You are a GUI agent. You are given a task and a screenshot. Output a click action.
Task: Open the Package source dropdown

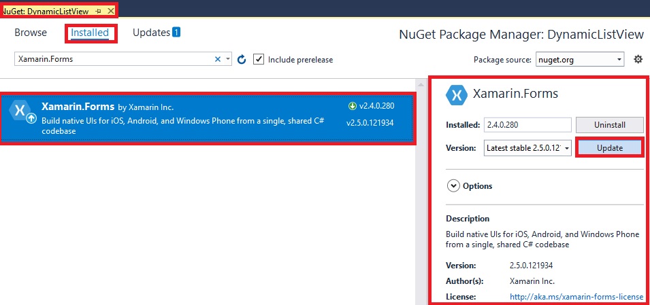[x=579, y=60]
